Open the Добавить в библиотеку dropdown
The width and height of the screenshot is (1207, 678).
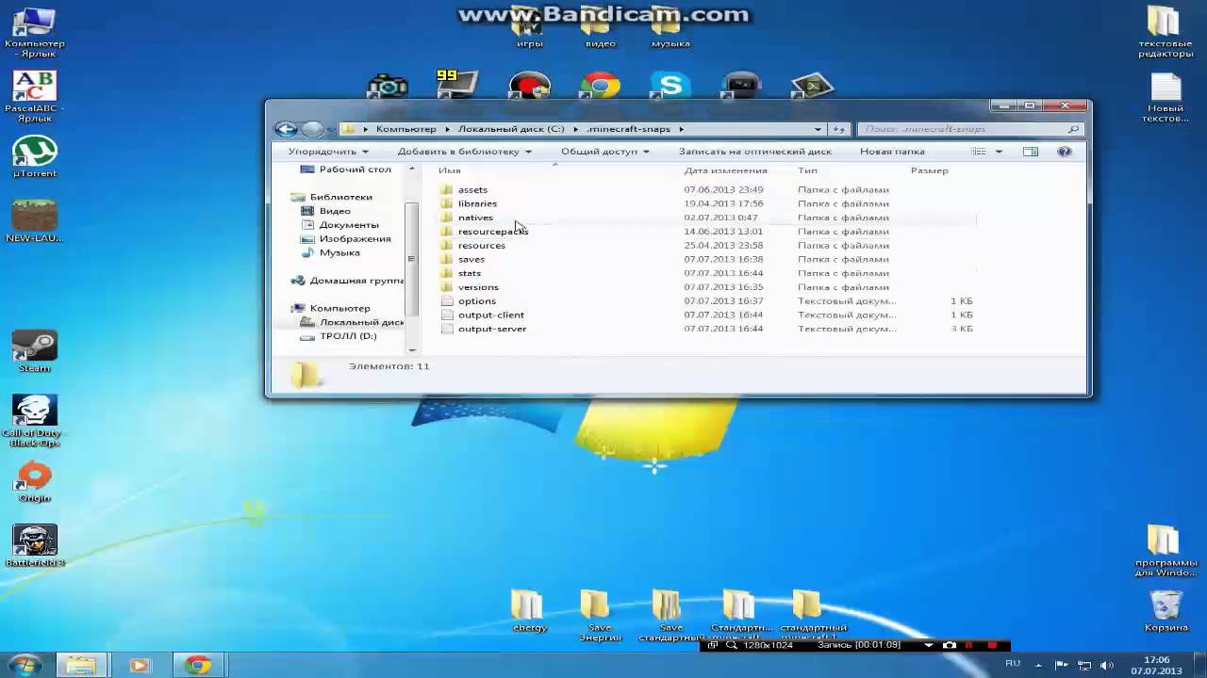tap(464, 152)
